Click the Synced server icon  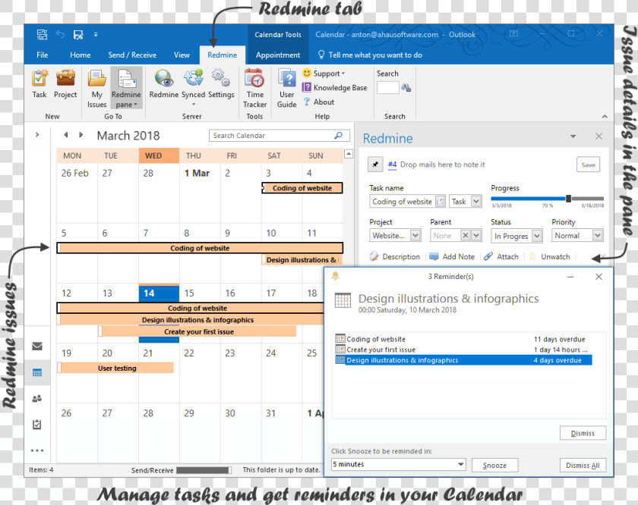tap(193, 78)
